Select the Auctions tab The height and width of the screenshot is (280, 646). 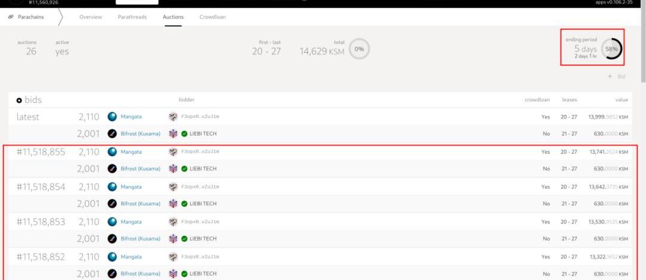tap(173, 17)
